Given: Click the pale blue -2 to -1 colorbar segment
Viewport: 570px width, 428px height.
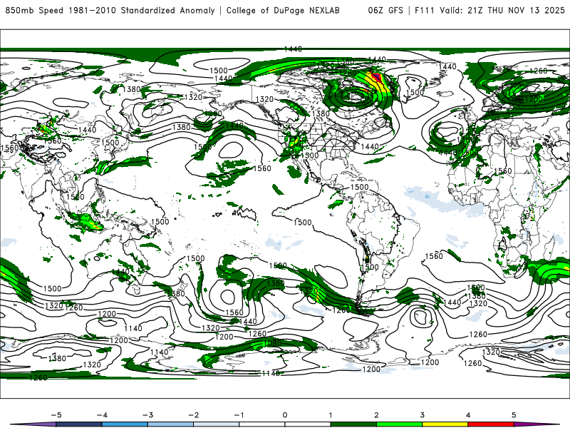Looking at the screenshot, I should click(x=217, y=424).
